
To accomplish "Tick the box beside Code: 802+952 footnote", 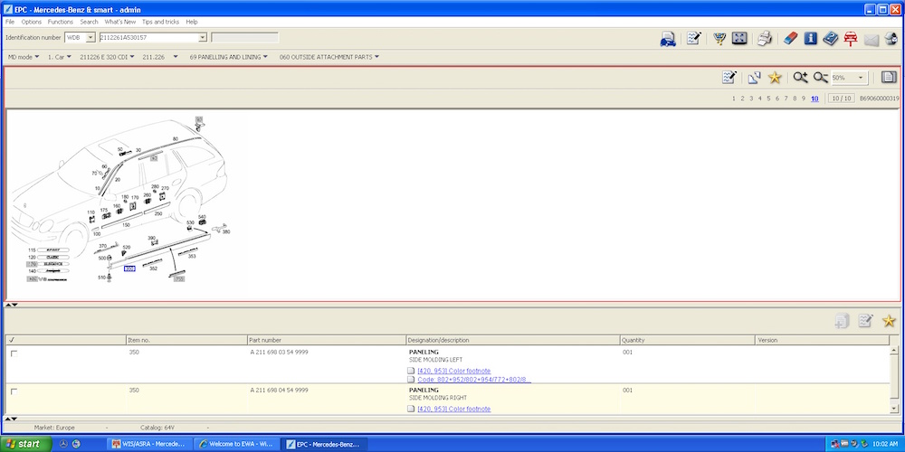I will click(411, 380).
